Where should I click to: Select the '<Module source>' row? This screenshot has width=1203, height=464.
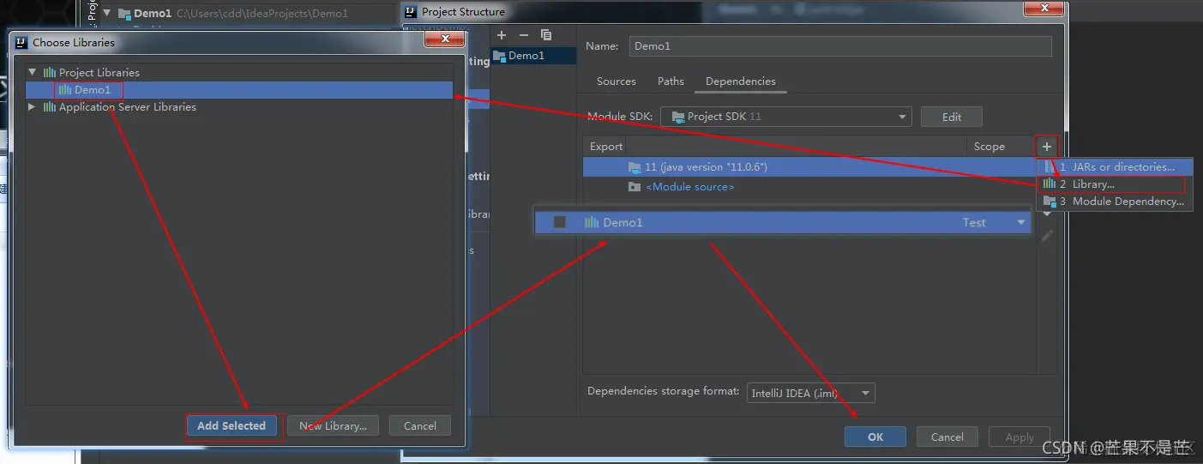tap(809, 187)
